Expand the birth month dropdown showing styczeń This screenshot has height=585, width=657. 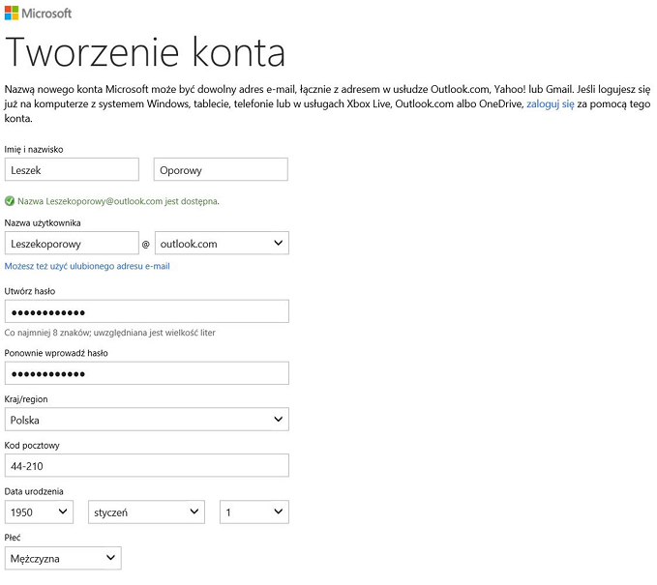[x=146, y=512]
